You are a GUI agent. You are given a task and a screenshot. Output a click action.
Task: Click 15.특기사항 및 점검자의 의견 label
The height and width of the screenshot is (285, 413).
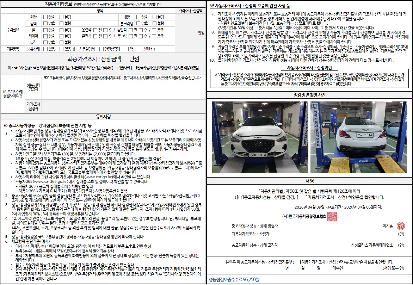tap(13, 94)
